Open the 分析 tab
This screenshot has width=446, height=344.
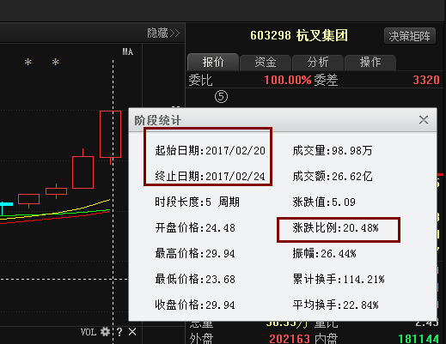point(318,63)
